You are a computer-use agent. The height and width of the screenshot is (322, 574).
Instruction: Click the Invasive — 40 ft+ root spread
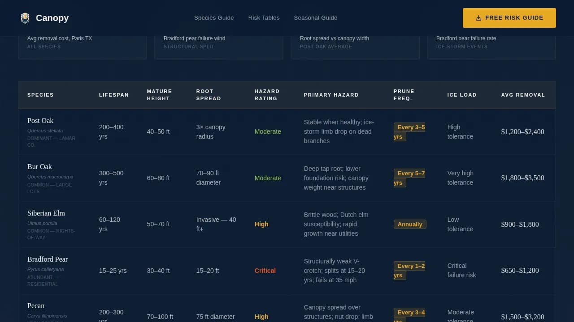pyautogui.click(x=216, y=224)
